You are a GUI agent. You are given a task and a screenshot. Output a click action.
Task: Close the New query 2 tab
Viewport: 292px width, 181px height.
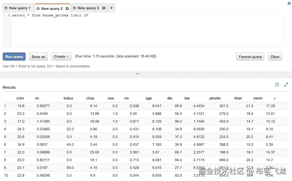[67, 9]
